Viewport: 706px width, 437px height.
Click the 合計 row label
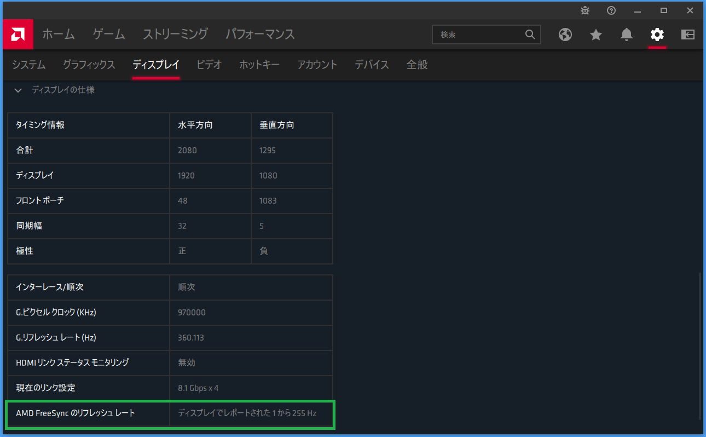25,150
